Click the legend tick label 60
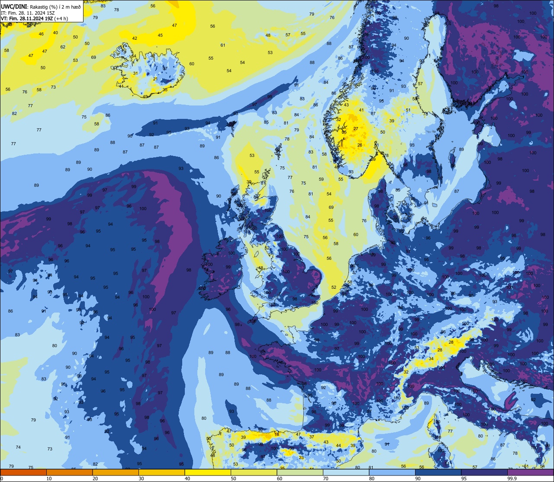The width and height of the screenshot is (554, 482). [x=280, y=479]
